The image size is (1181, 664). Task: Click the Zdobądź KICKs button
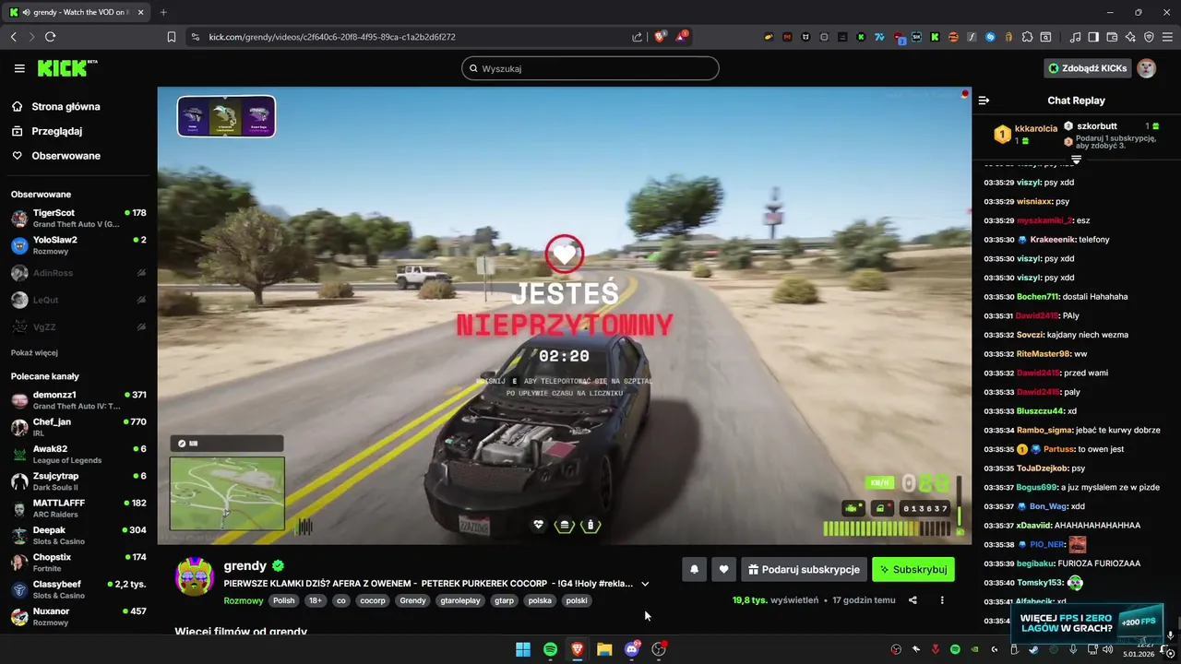(x=1087, y=68)
